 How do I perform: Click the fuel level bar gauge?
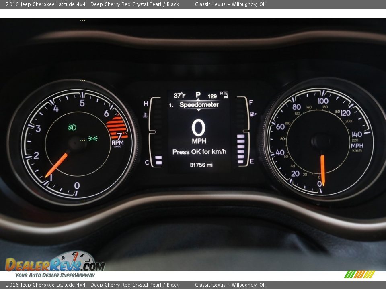tap(243, 132)
